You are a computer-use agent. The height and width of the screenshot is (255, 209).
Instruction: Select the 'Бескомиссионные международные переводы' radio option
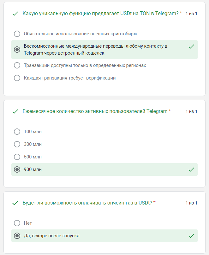click(17, 50)
